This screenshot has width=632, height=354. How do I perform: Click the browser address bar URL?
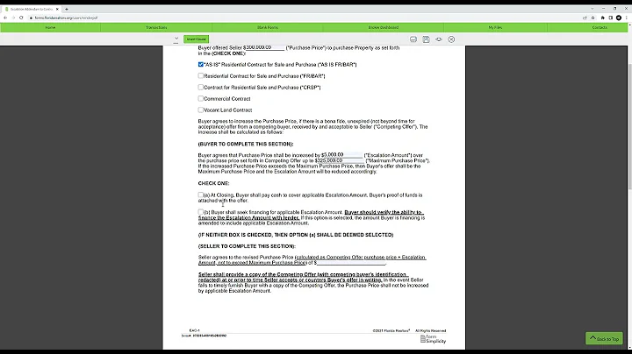(x=66, y=18)
